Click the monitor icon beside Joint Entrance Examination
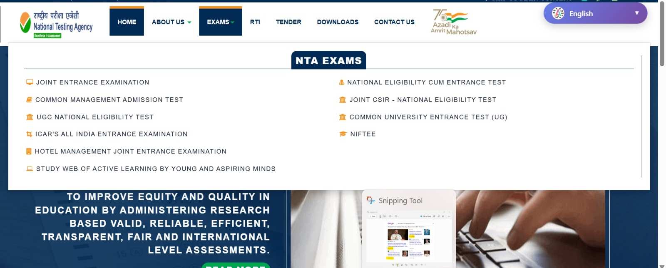Viewport: 666px width, 268px height. [x=30, y=82]
